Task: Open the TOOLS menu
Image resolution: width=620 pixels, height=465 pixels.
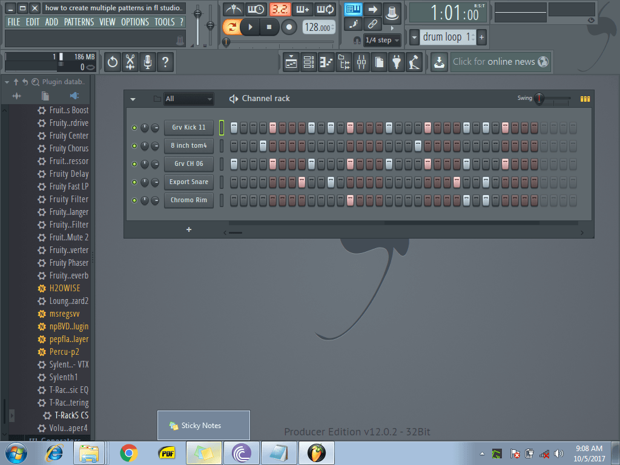Action: point(164,22)
